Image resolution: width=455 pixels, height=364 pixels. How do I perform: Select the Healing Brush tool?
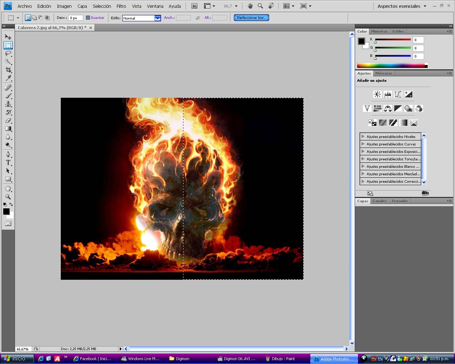(x=8, y=87)
